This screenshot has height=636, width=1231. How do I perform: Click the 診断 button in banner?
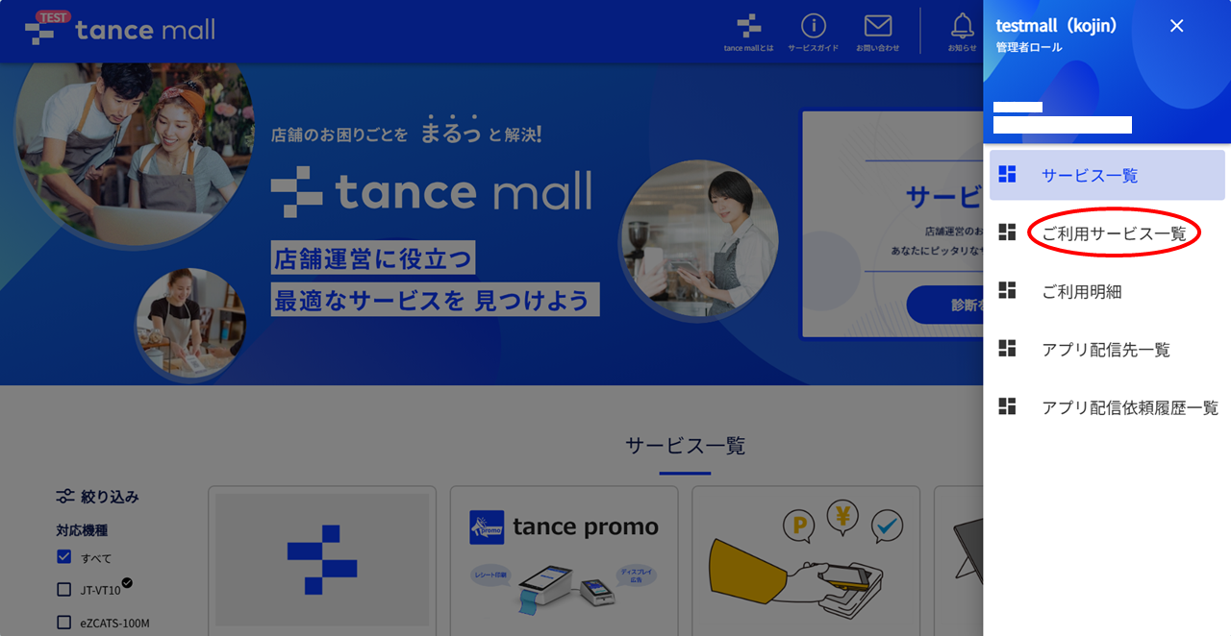coord(944,305)
